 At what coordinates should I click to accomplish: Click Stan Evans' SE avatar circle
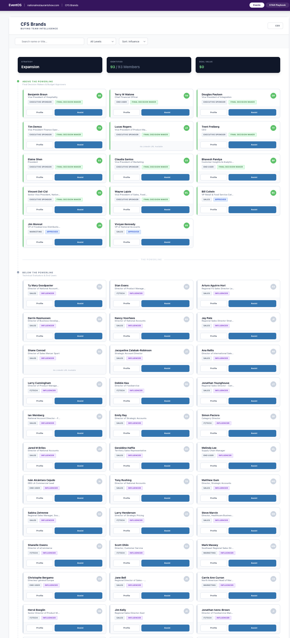pos(186,286)
